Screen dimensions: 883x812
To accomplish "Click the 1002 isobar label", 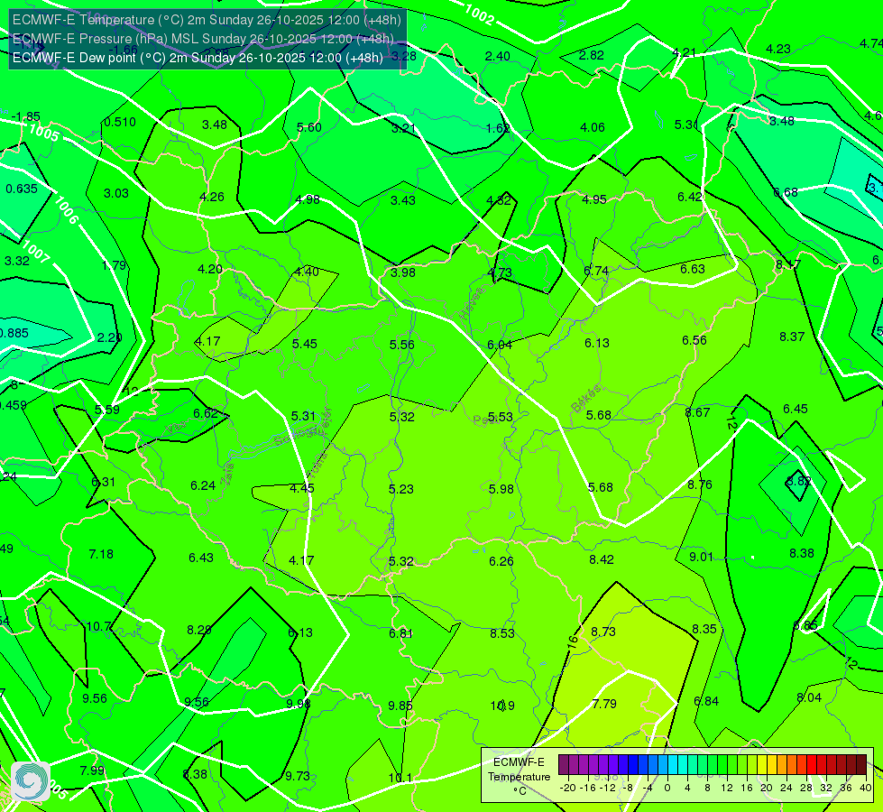I will point(479,14).
